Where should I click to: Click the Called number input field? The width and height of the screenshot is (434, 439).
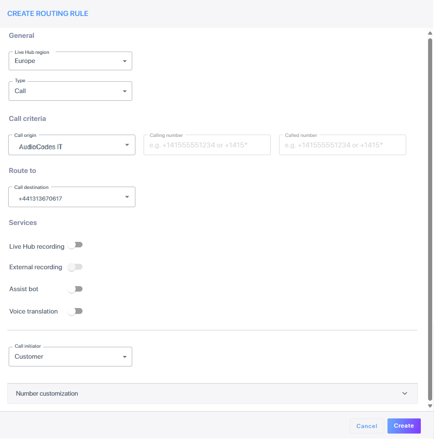coord(342,145)
